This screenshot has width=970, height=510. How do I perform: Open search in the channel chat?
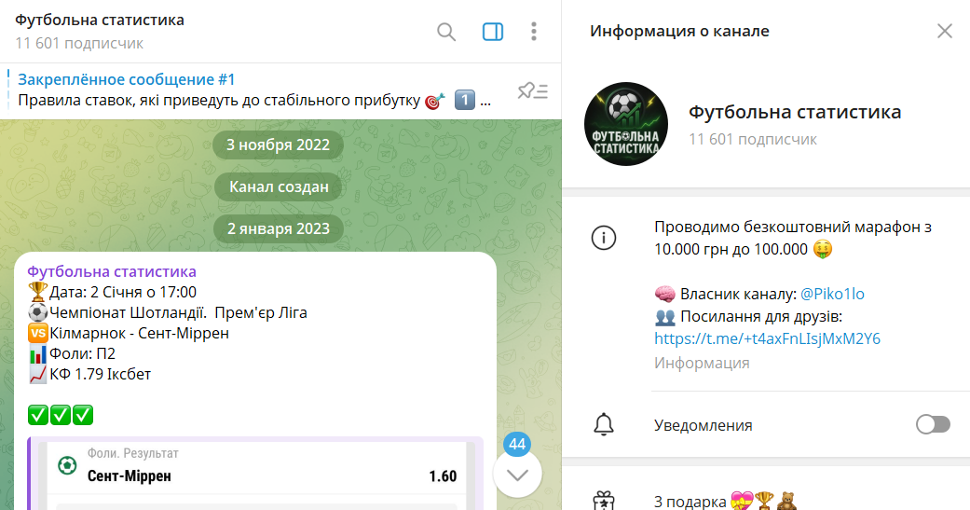coord(446,32)
